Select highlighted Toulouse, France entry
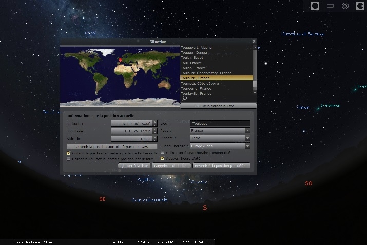This screenshot has width=367, height=245. 217,78
